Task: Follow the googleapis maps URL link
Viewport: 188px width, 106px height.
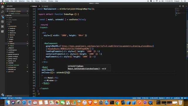Action: [x=108, y=46]
